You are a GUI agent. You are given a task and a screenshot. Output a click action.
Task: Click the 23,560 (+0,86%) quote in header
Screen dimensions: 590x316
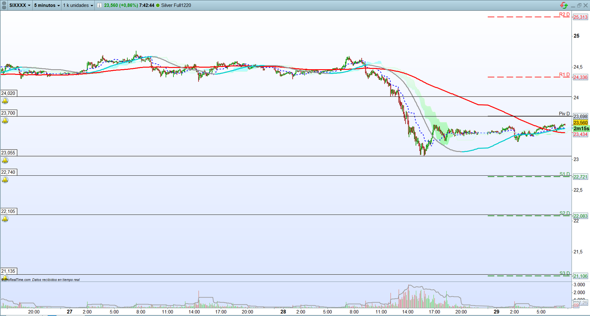[x=121, y=5]
